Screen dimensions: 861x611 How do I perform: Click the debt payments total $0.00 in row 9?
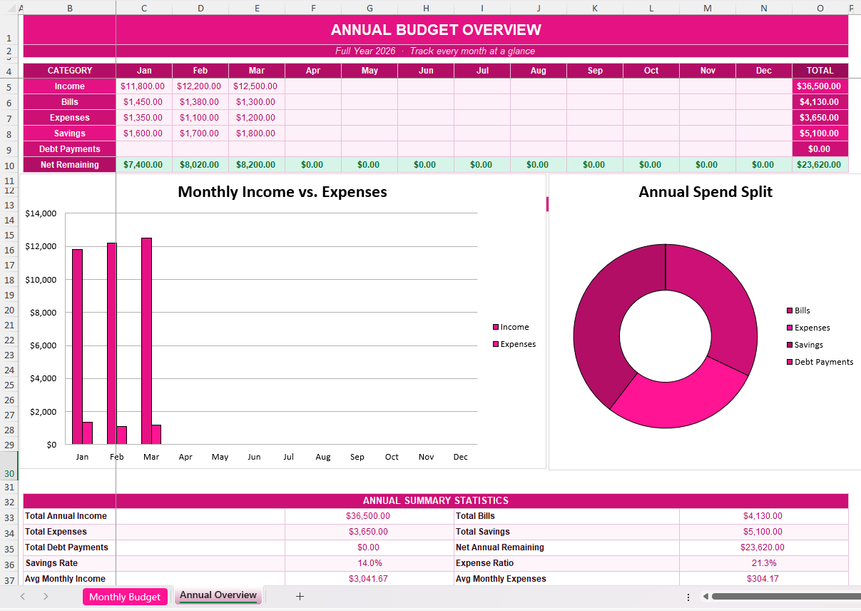820,149
